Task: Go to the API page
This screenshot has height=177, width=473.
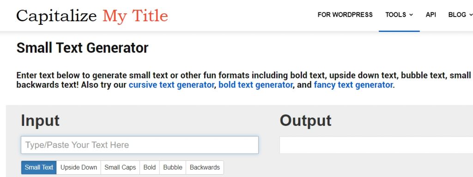Action: (x=431, y=15)
